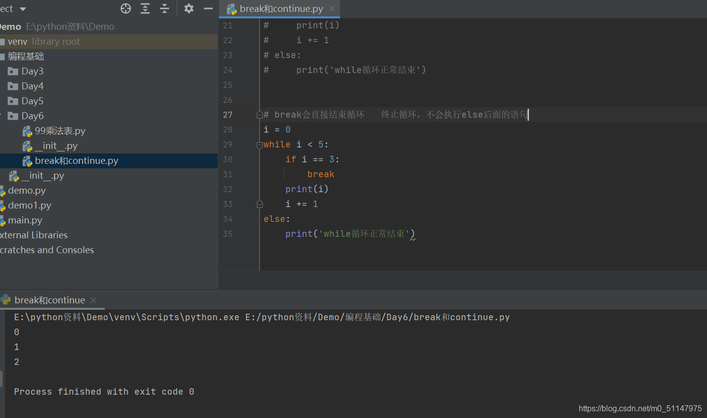Click line number 31 in gutter
Screen dimensions: 707x418
coord(228,174)
